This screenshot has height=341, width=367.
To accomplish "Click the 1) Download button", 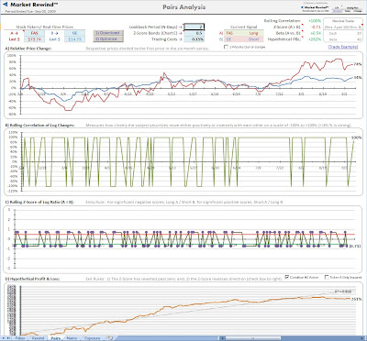I will [x=108, y=33].
